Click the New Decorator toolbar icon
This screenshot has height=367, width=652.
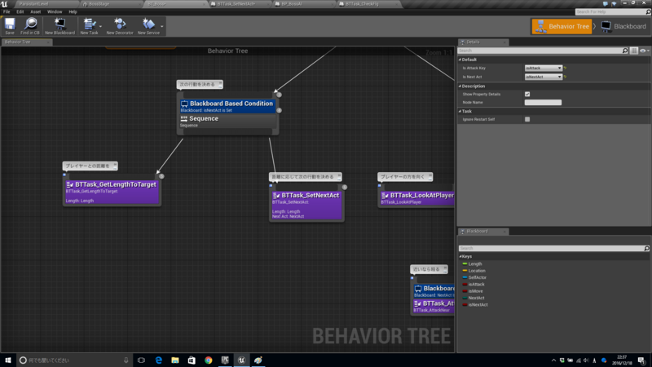point(120,26)
